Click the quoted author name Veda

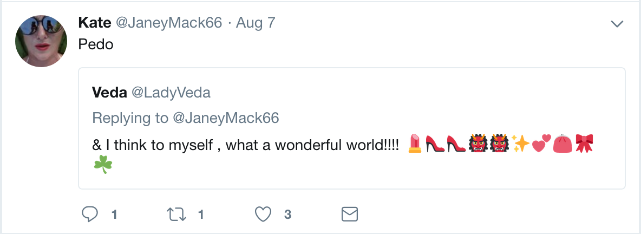(x=109, y=93)
